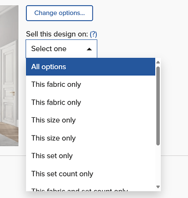Open the room preview image
This screenshot has height=198, width=188.
(x=9, y=76)
